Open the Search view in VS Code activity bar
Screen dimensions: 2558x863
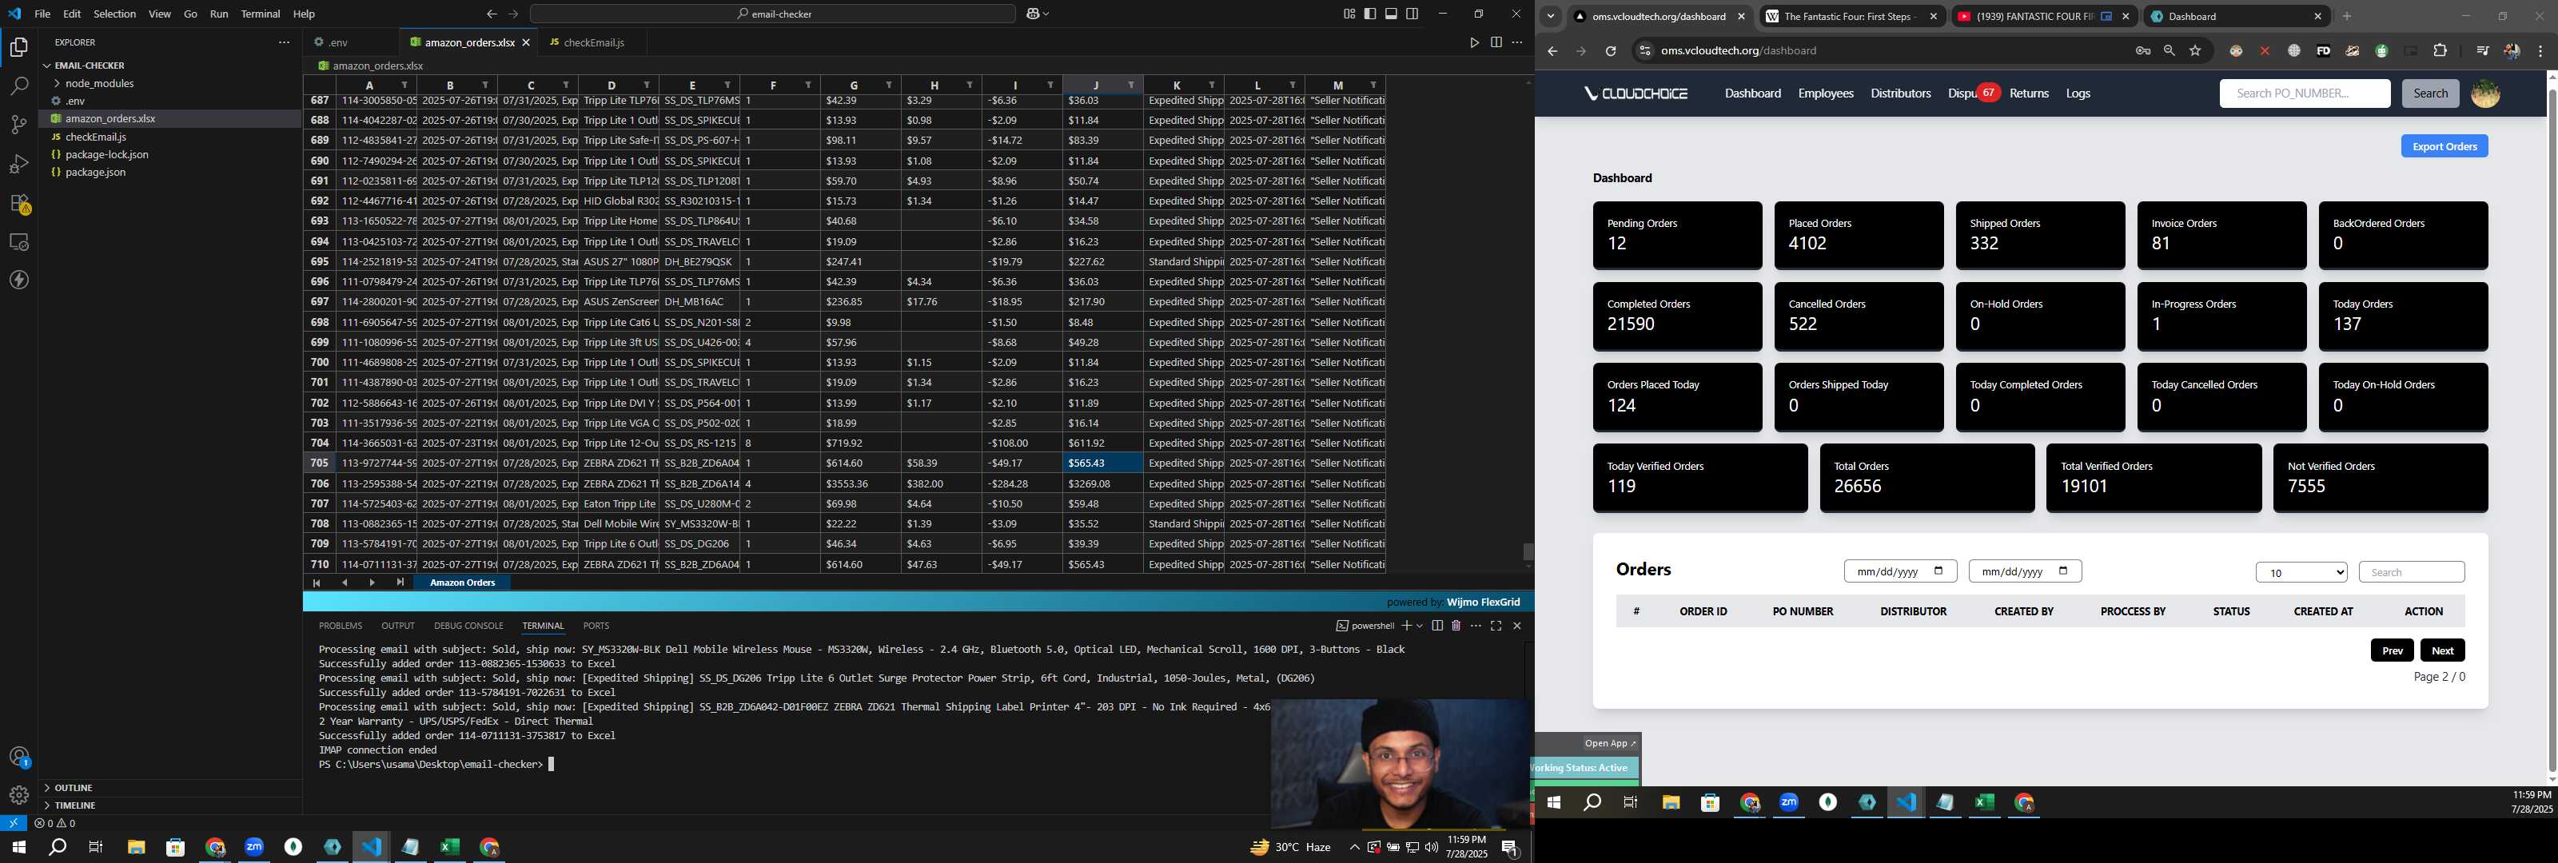(19, 86)
